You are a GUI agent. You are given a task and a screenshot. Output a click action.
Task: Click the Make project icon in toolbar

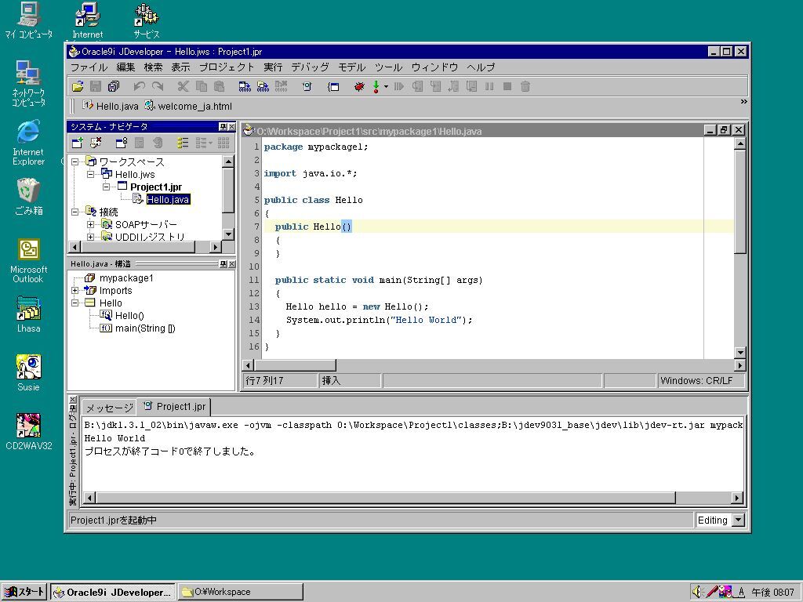(x=245, y=86)
